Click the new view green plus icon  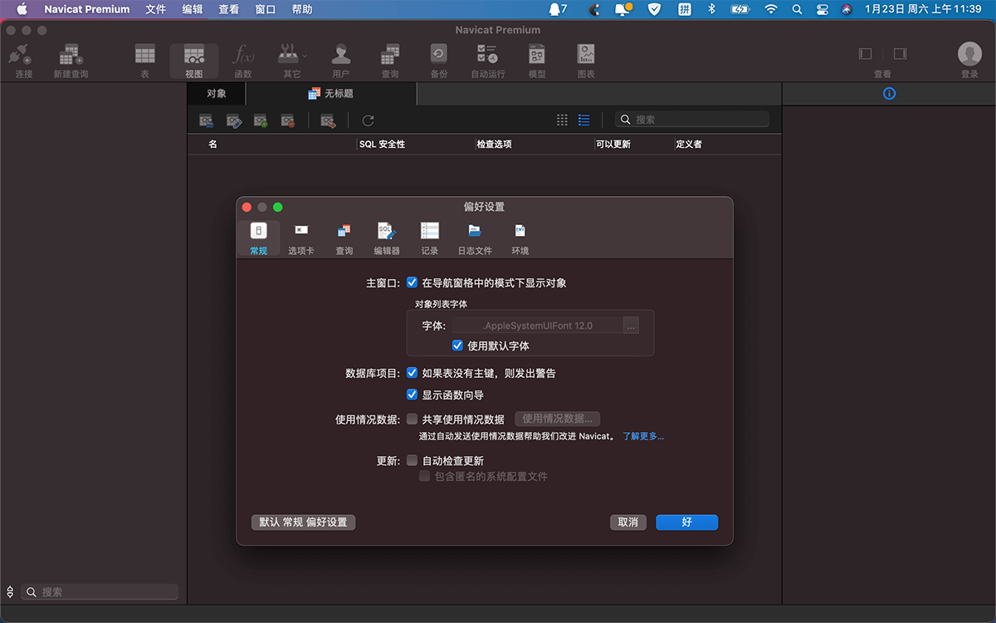[261, 120]
